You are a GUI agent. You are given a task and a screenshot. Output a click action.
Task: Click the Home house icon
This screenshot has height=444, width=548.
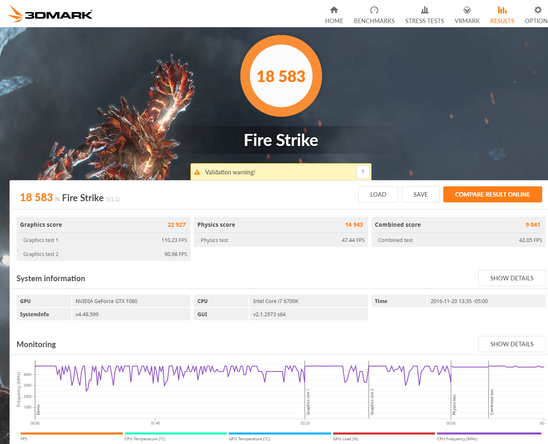tap(334, 10)
